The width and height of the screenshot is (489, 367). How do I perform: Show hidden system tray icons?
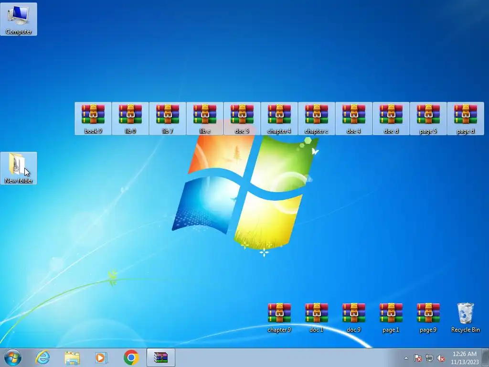tap(406, 358)
